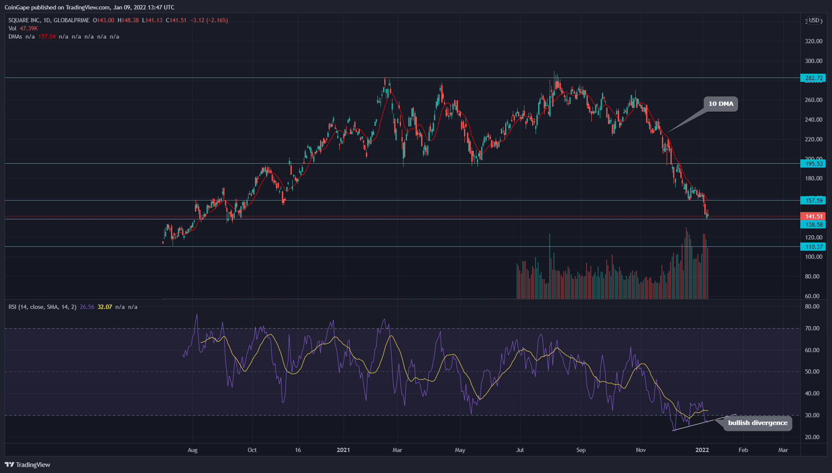Select the red 141.51 current price tag

[x=813, y=216]
